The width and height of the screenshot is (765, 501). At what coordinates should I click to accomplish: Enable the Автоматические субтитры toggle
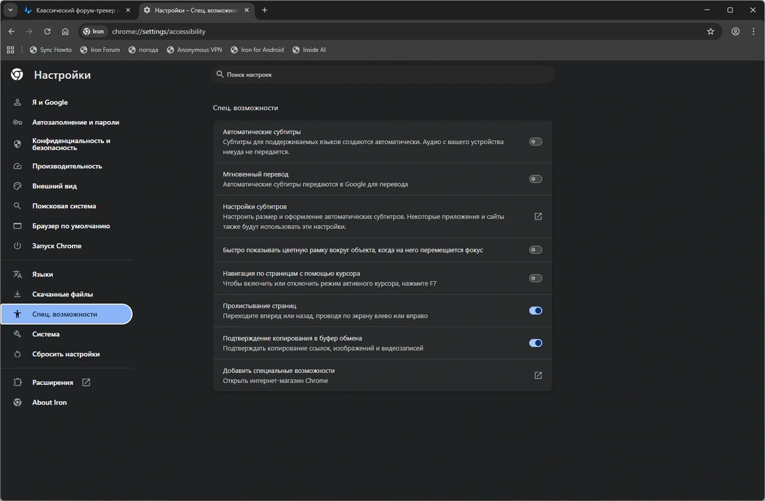click(535, 142)
